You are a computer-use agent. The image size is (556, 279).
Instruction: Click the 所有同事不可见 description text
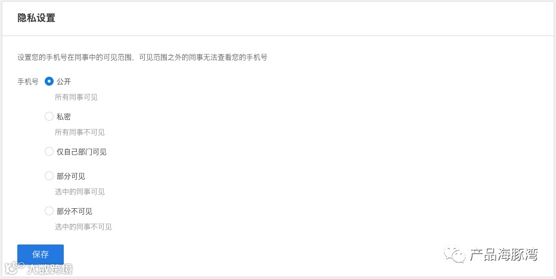click(x=80, y=133)
